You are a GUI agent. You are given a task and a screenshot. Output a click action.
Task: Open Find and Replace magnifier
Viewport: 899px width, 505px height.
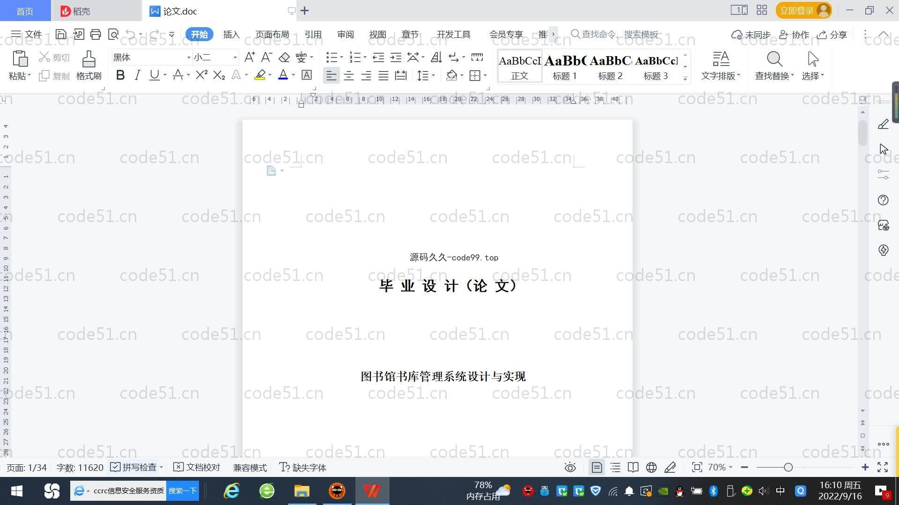774,59
